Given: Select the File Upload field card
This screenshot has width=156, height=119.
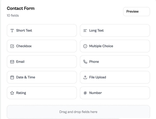Looking at the screenshot, I should tap(115, 77).
